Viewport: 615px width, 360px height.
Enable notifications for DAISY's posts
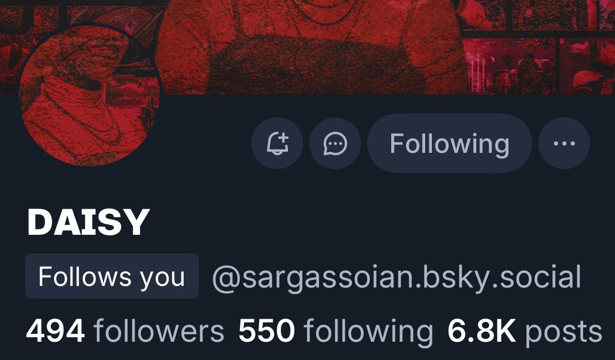pyautogui.click(x=278, y=143)
